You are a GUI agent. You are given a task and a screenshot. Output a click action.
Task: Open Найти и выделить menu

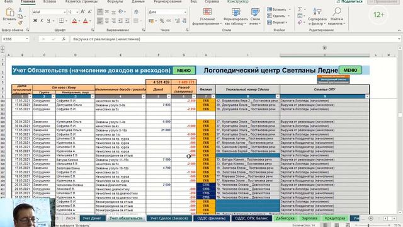(x=337, y=17)
